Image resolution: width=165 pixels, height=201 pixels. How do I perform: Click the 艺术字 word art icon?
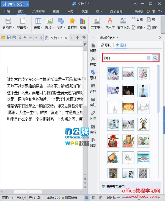tap(110, 23)
